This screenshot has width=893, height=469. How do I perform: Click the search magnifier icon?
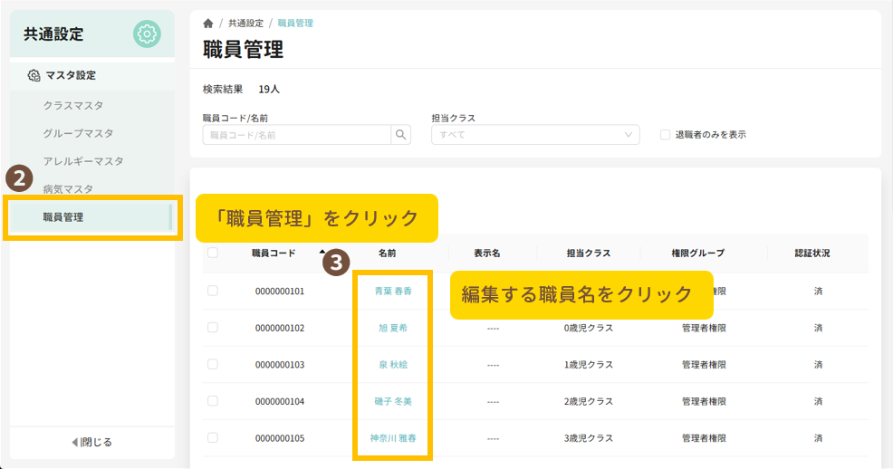tap(400, 135)
